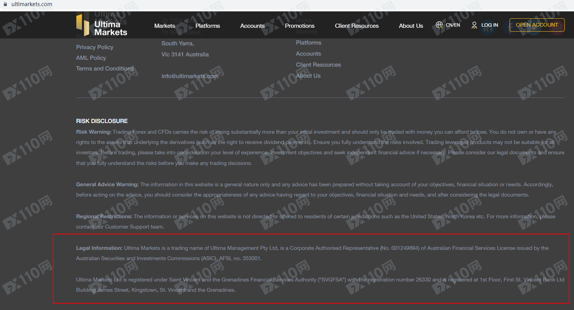Switch language via CN/EN label
The height and width of the screenshot is (310, 574).
[x=453, y=25]
